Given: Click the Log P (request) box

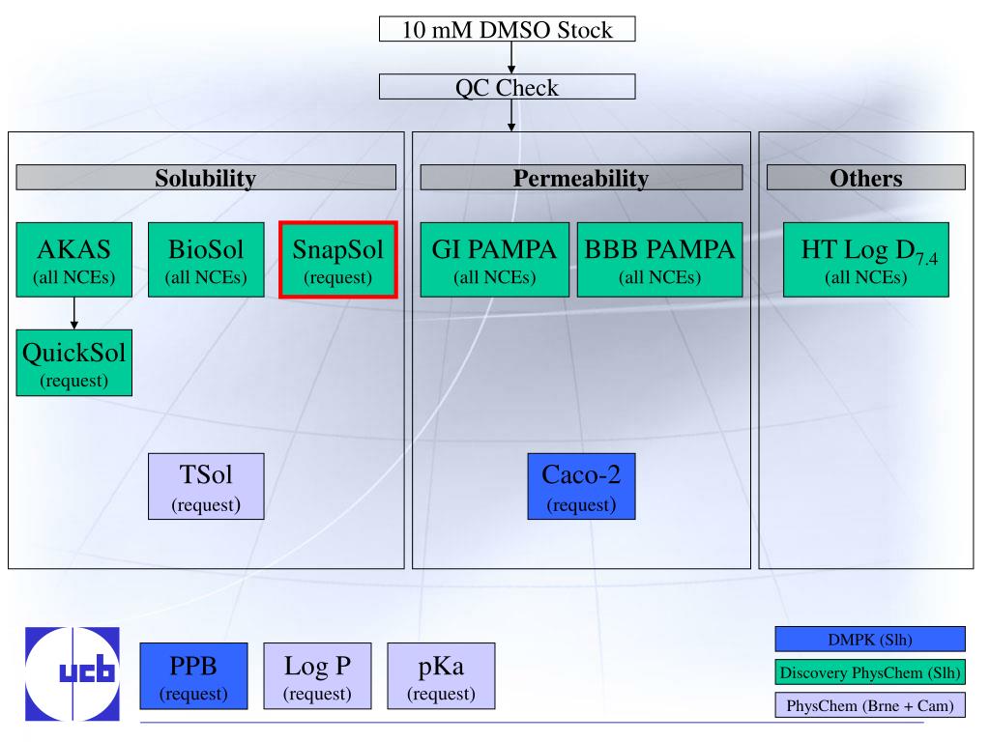Looking at the screenshot, I should point(317,676).
